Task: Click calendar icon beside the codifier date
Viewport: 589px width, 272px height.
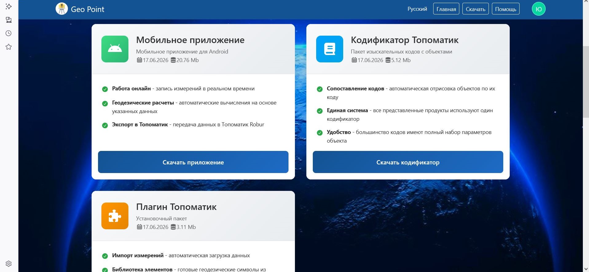Action: coord(354,60)
